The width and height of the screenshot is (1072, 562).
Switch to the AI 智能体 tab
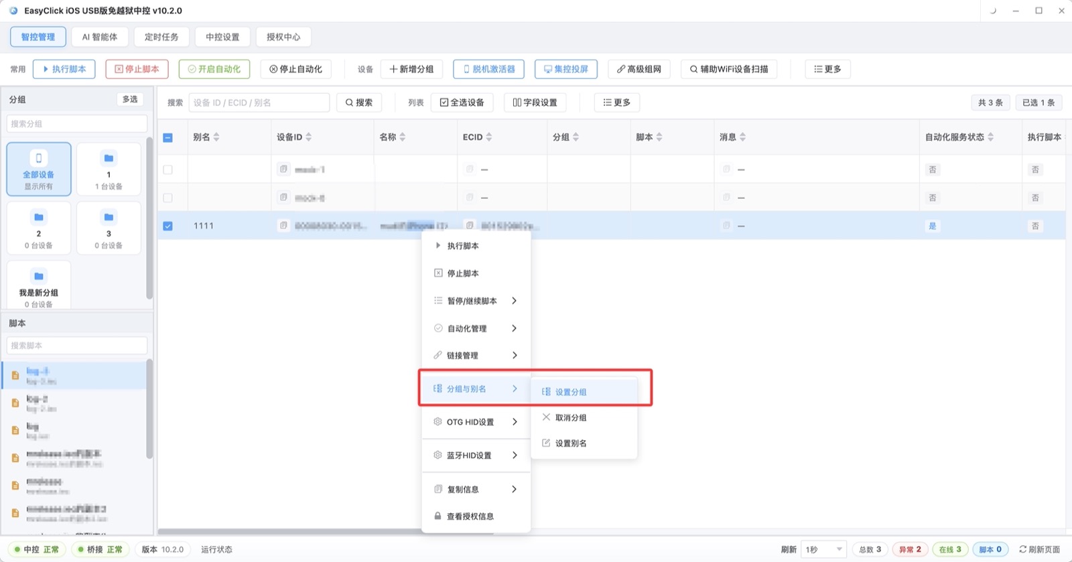point(100,37)
